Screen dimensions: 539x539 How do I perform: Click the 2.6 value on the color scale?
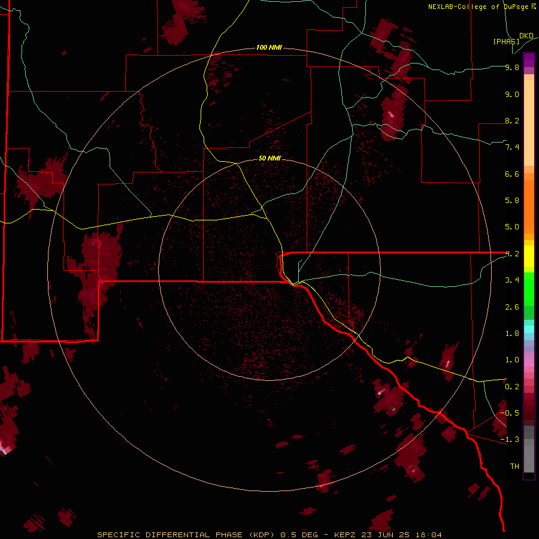512,307
